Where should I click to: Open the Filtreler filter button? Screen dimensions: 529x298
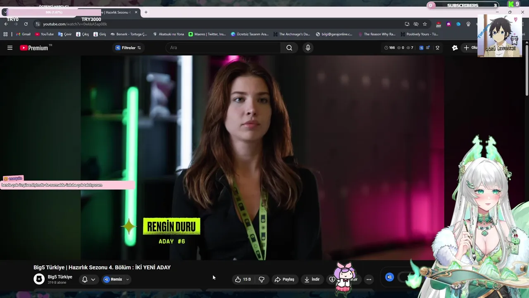(x=128, y=48)
